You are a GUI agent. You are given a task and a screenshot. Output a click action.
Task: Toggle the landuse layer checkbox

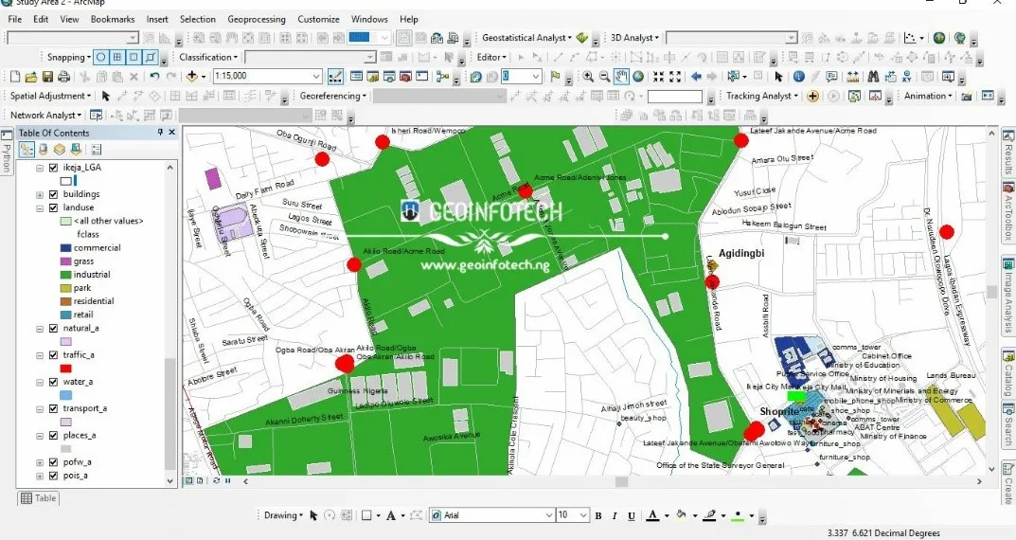[54, 207]
